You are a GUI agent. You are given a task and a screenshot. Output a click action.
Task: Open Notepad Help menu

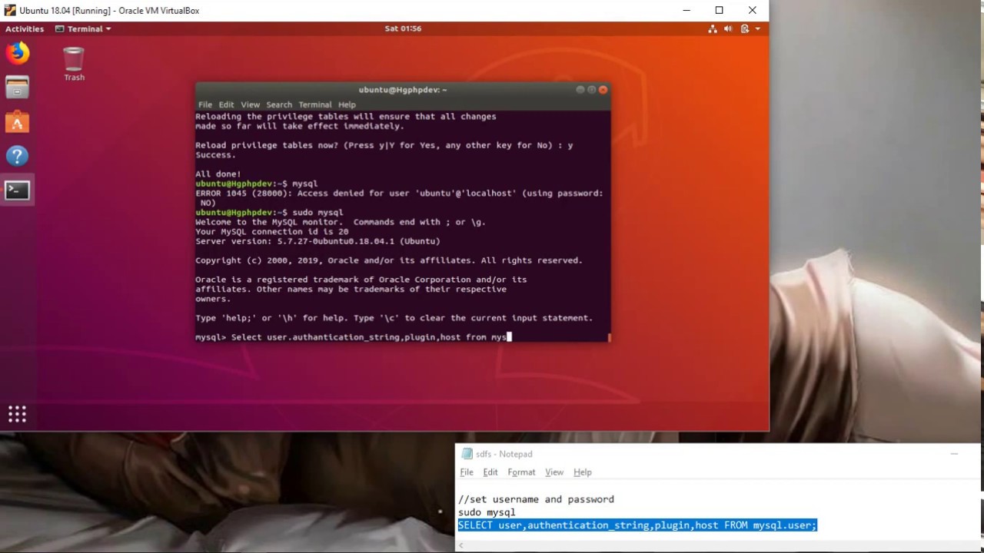coord(583,472)
